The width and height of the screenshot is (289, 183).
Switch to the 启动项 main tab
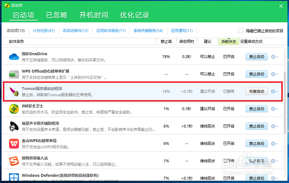click(x=23, y=15)
